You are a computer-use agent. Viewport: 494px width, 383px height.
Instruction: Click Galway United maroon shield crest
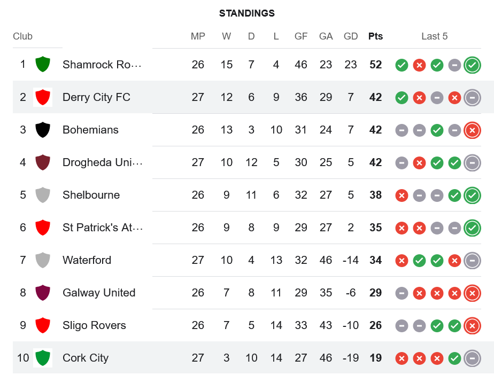[x=43, y=293]
